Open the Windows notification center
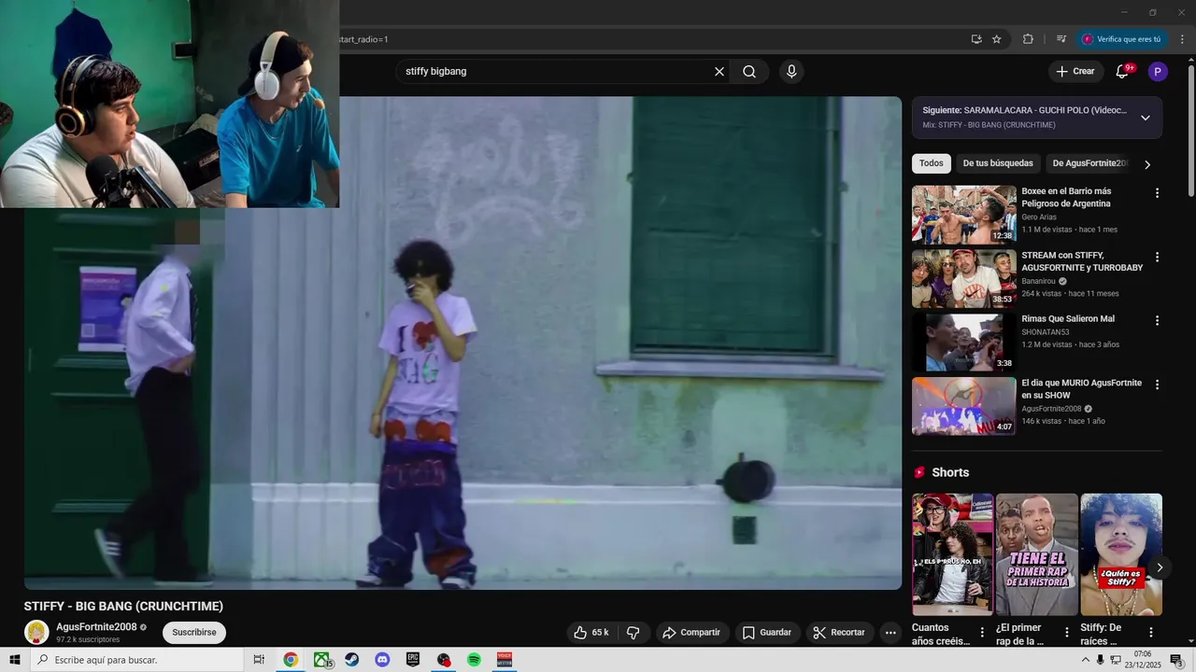 coord(1176,661)
